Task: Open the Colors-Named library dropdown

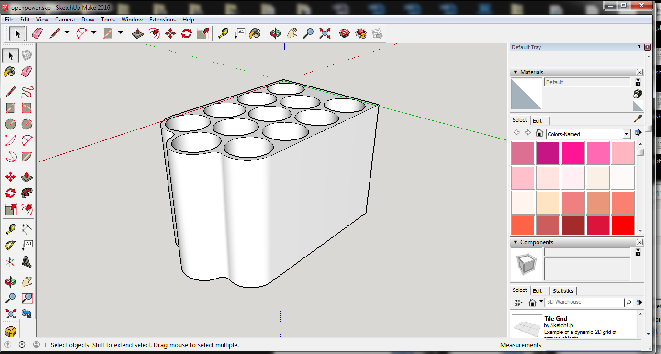Action: [627, 134]
